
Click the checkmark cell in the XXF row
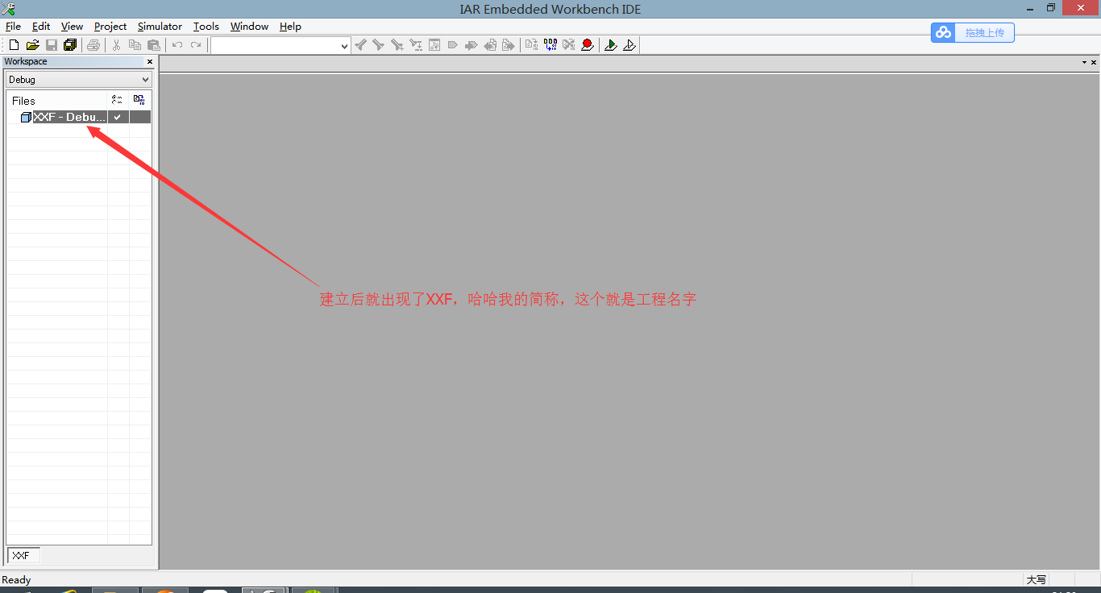point(118,117)
